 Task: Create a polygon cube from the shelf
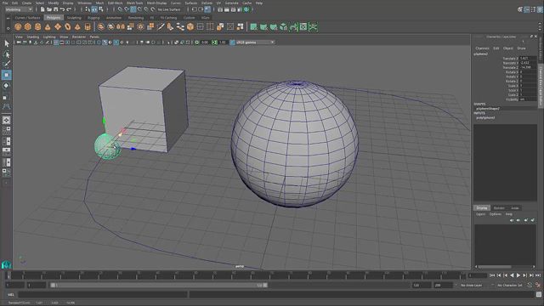click(x=28, y=26)
